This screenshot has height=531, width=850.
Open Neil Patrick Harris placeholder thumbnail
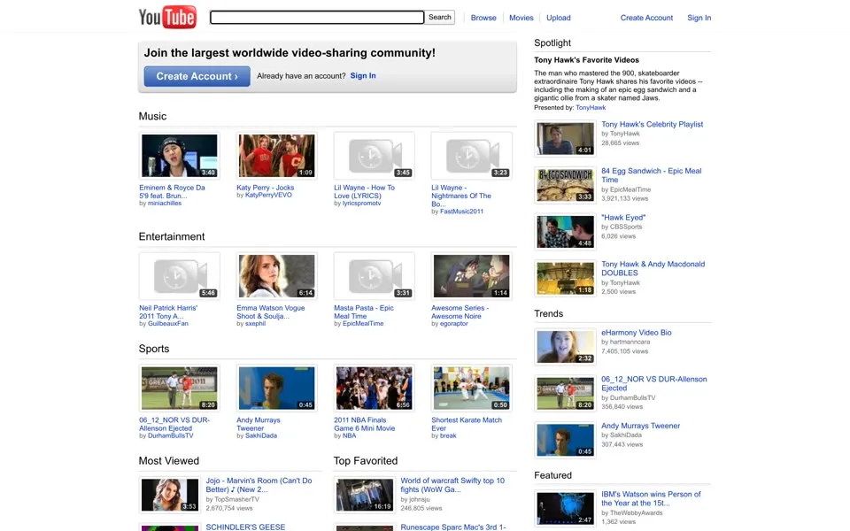[180, 276]
